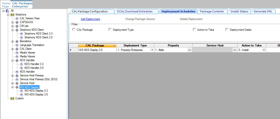The height and width of the screenshot is (119, 280).
Task: Expand the CAPSOnIIS tree node
Action: [x=13, y=22]
